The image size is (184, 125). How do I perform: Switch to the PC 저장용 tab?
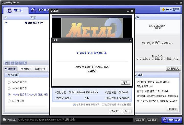[x=25, y=69]
